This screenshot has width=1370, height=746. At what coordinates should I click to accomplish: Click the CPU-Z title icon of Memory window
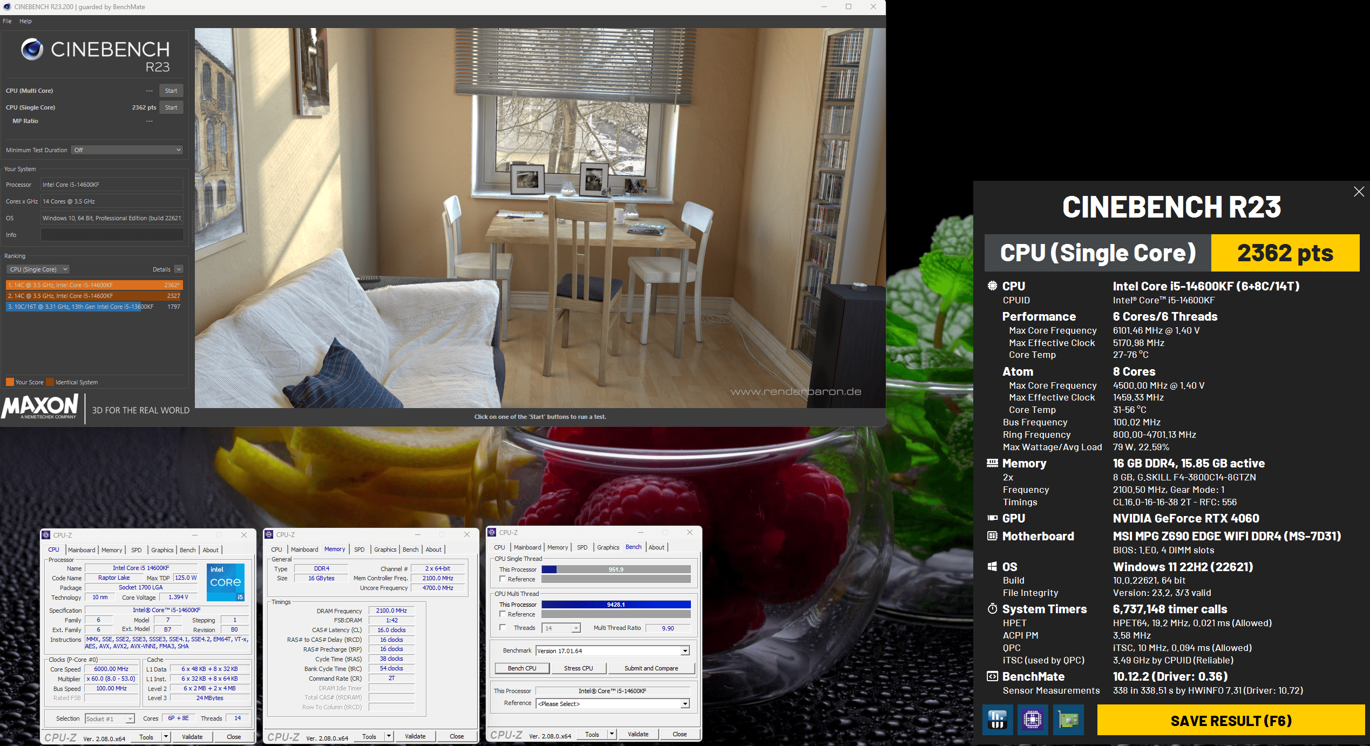269,534
